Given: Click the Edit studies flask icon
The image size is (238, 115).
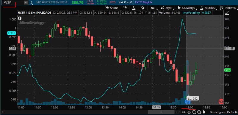Looking at the screenshot, I should pyautogui.click(x=134, y=8).
